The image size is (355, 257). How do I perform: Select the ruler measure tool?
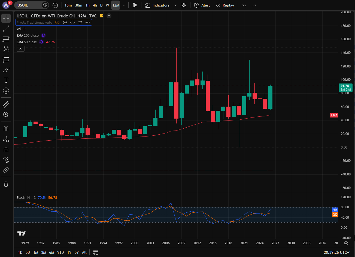(x=6, y=104)
